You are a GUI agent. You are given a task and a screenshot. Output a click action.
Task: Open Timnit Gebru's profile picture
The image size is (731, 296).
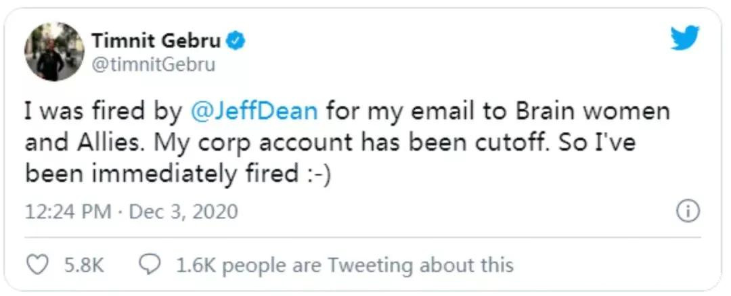tap(54, 51)
